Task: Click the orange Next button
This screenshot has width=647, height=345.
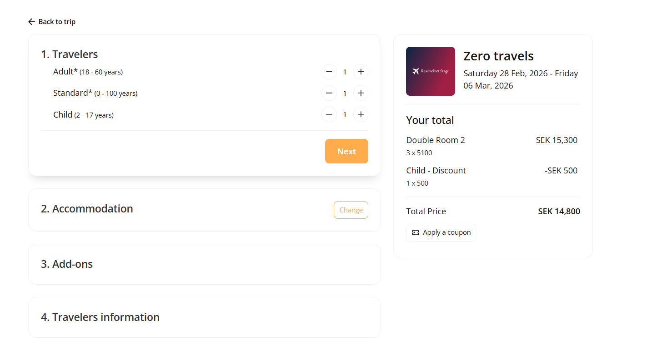Action: tap(346, 151)
